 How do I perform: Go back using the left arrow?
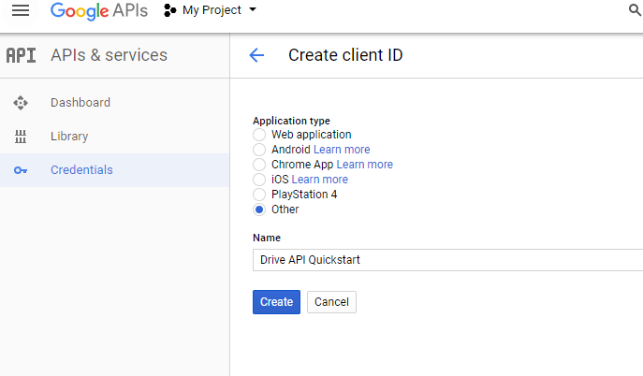[256, 55]
